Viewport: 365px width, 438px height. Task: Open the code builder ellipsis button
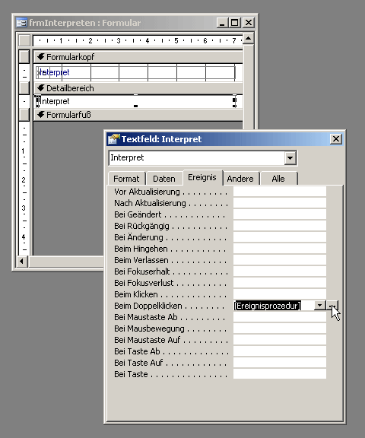333,306
